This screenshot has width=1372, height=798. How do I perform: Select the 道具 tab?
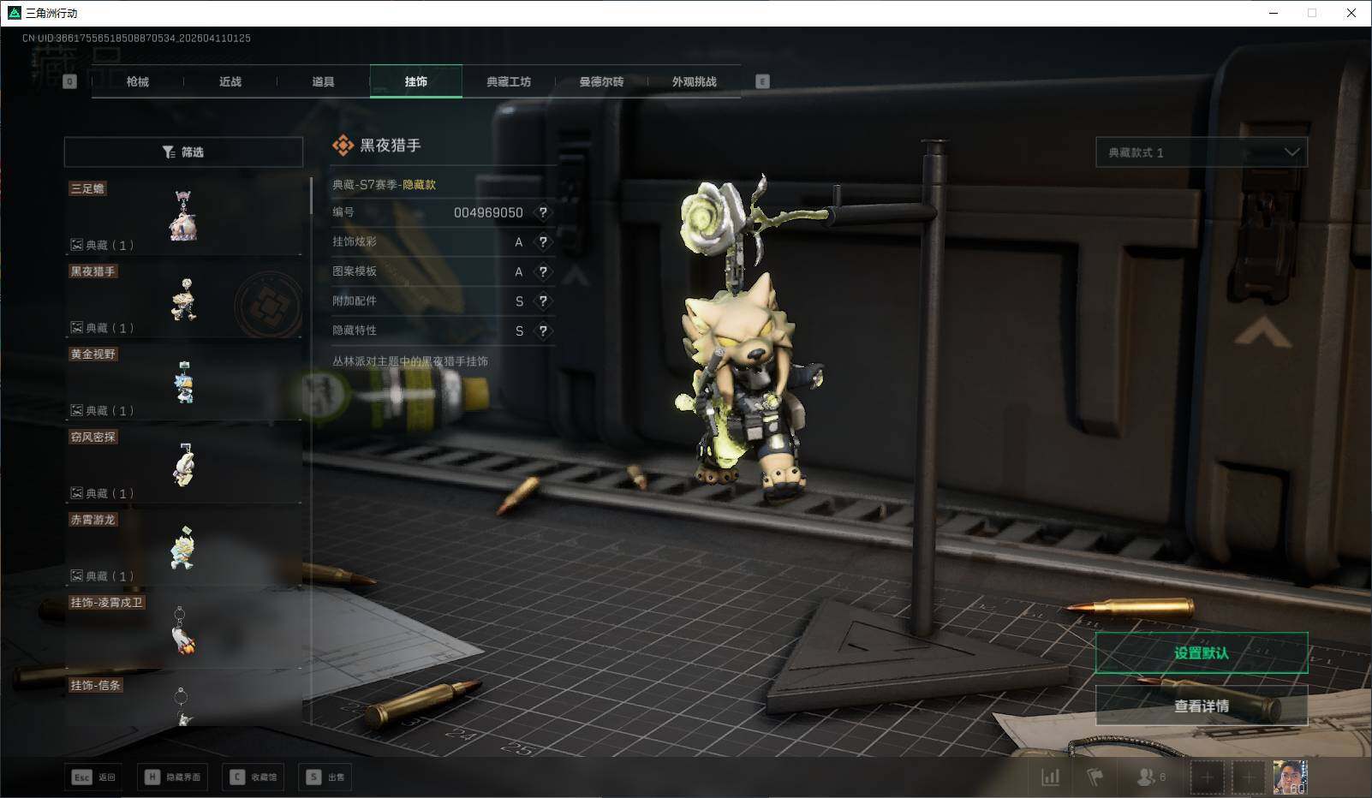323,81
